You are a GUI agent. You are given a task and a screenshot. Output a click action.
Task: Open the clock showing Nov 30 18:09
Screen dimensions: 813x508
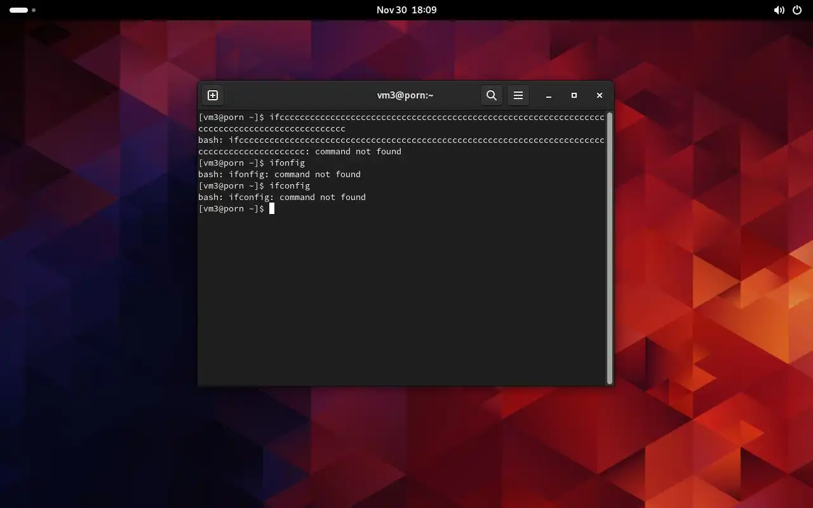tap(406, 10)
